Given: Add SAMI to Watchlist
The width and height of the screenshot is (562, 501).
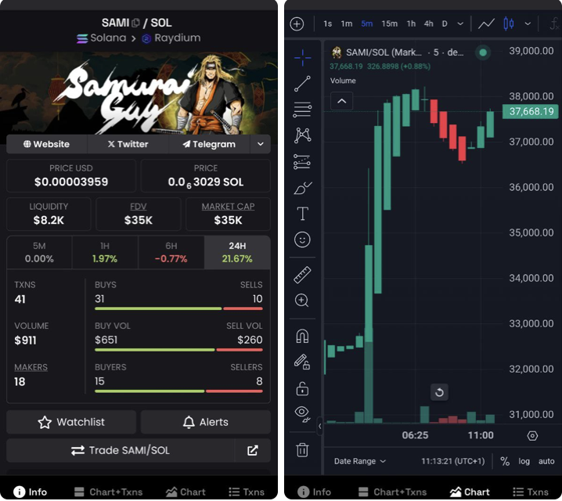Looking at the screenshot, I should coord(71,422).
